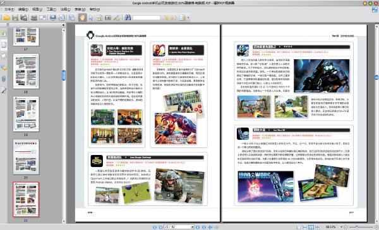The width and height of the screenshot is (379, 230).
Task: Toggle two-page facing view mode
Action: point(311,227)
